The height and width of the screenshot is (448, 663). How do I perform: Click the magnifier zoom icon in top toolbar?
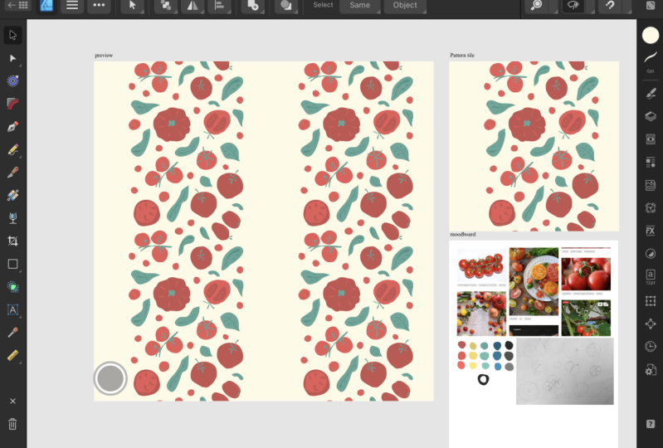click(537, 6)
